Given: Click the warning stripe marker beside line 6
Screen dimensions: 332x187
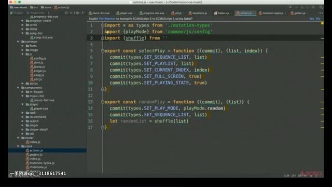Looking at the screenshot, I should click(x=322, y=57).
